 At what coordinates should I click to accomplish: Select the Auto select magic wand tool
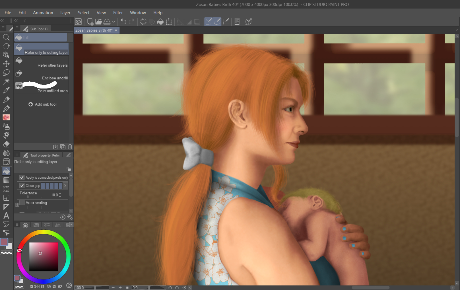[x=6, y=81]
